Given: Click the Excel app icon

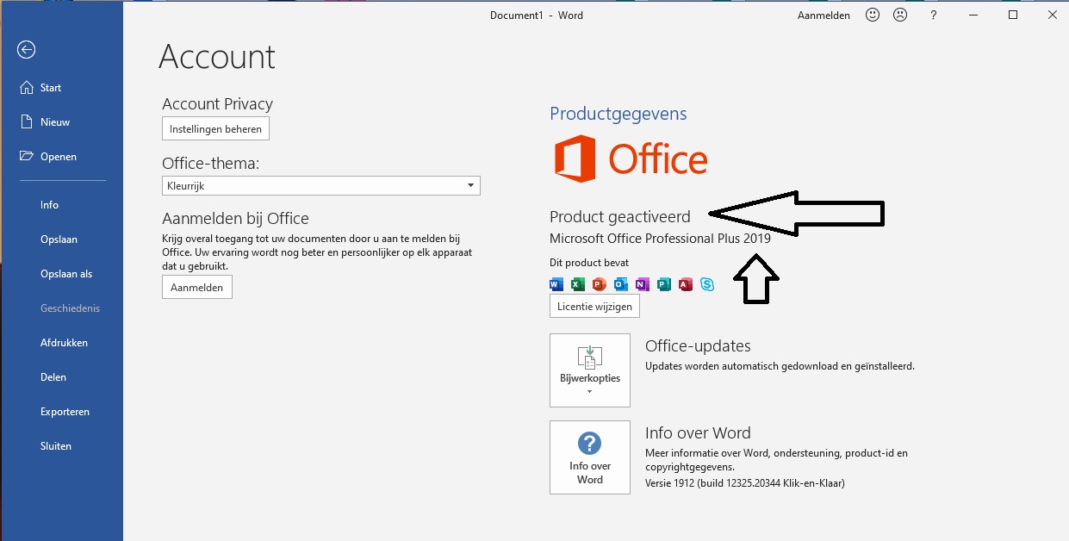Looking at the screenshot, I should (x=578, y=284).
